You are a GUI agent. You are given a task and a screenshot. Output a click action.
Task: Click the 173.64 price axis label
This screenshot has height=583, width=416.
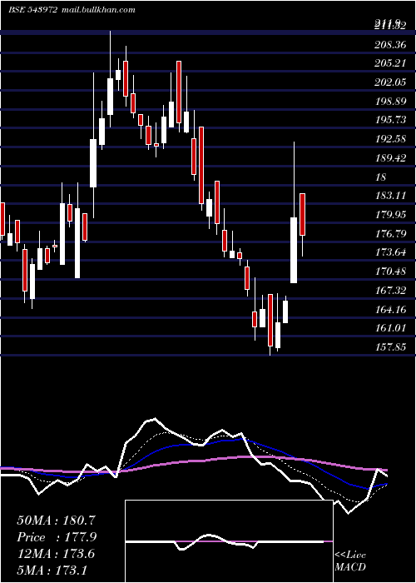coord(390,252)
